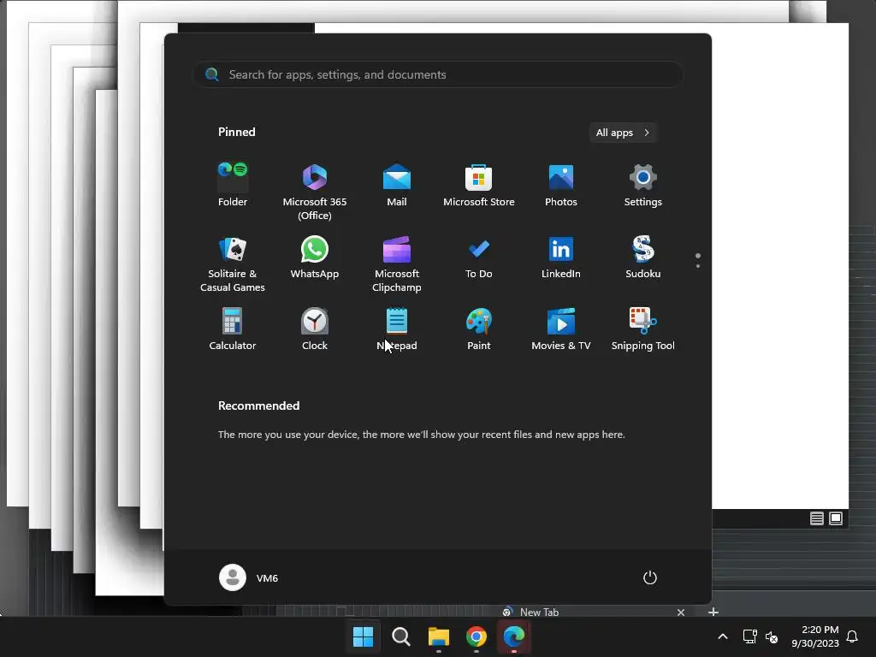Launch the Photos app
This screenshot has height=657, width=876.
click(561, 185)
